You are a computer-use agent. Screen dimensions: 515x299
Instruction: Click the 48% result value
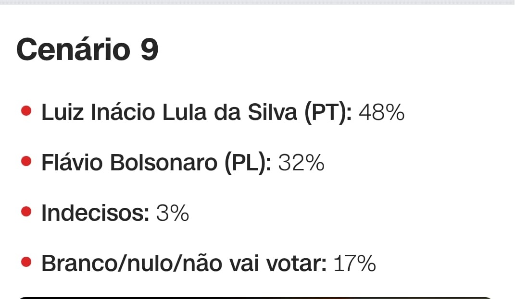click(381, 113)
